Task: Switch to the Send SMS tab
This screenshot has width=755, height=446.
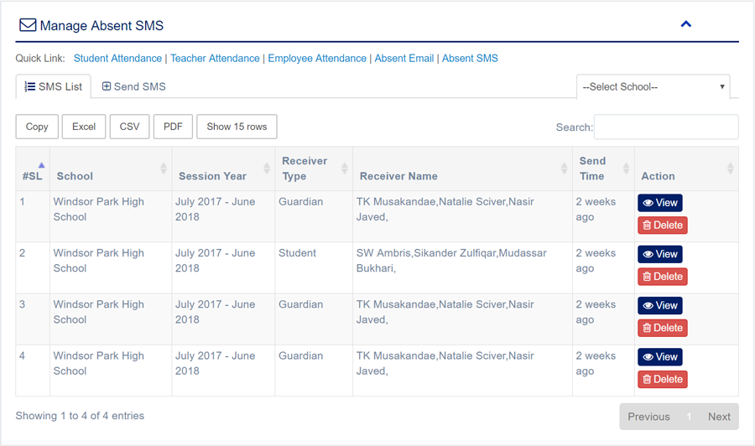Action: tap(134, 86)
